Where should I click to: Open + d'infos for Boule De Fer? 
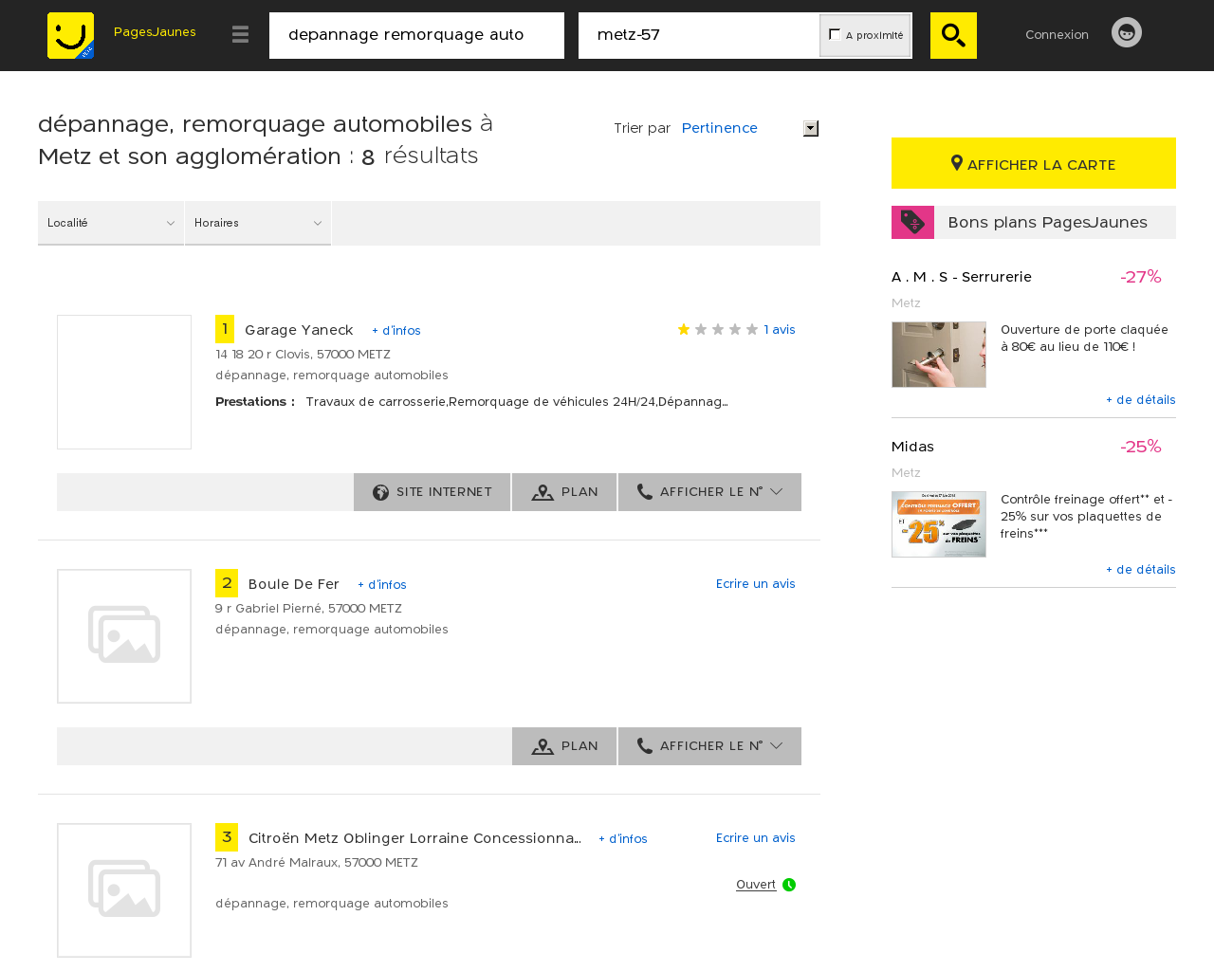382,585
